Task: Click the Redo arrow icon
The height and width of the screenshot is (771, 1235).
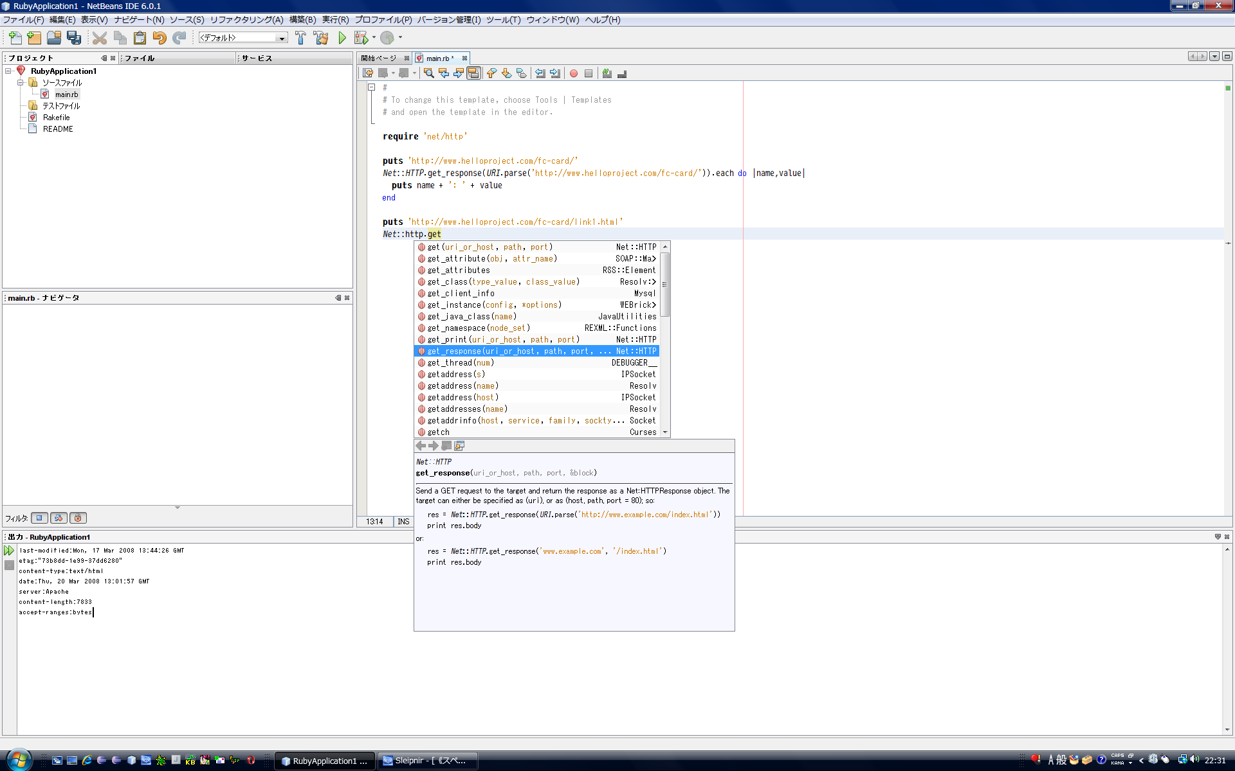Action: [179, 38]
